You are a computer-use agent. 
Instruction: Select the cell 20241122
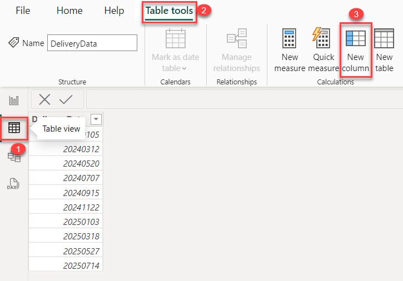[66, 207]
